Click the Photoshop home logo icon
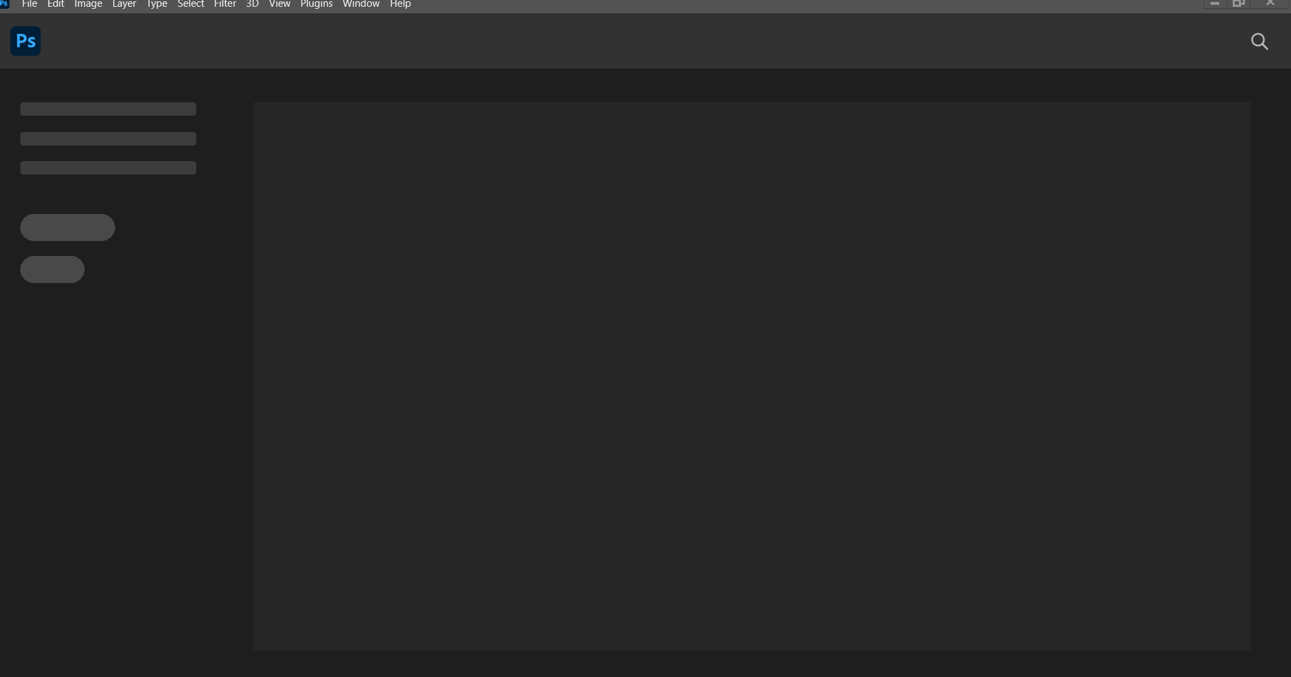This screenshot has height=677, width=1291. pos(26,41)
